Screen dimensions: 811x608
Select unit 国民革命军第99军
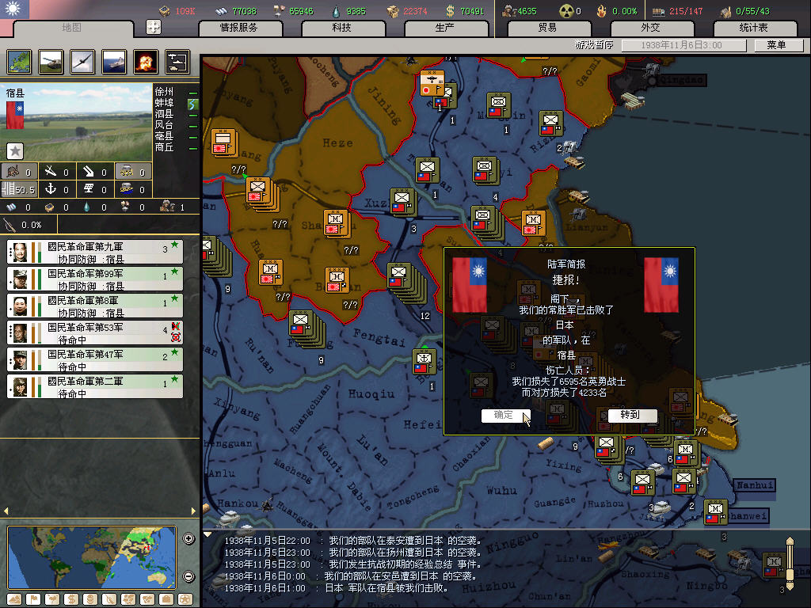pos(95,279)
